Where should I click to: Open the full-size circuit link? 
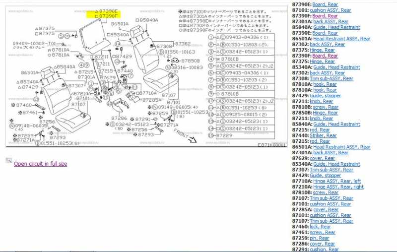[x=40, y=164]
